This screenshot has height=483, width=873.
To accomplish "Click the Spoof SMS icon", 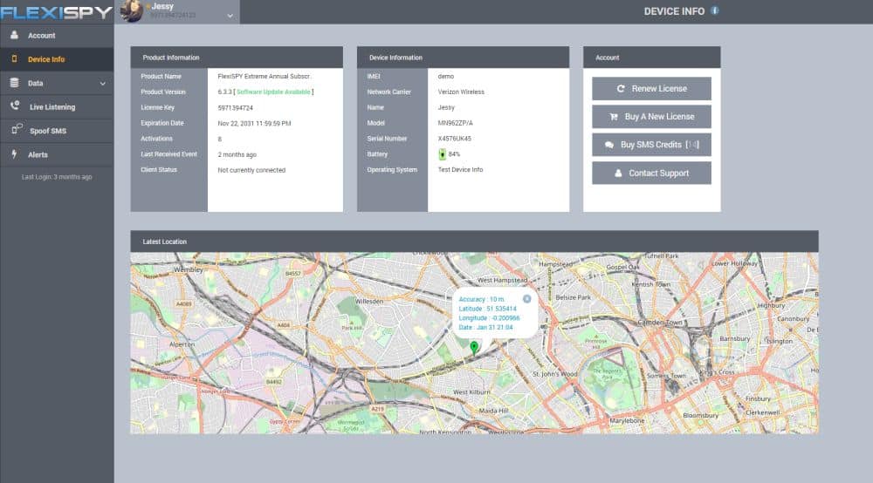I will pos(17,129).
